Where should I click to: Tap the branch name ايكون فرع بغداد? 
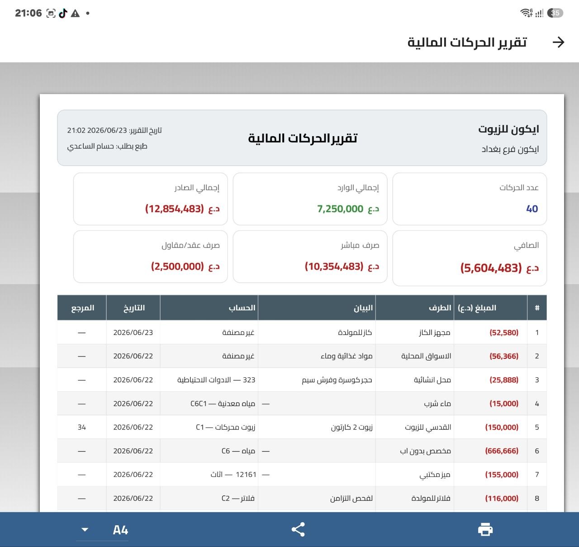pos(510,149)
